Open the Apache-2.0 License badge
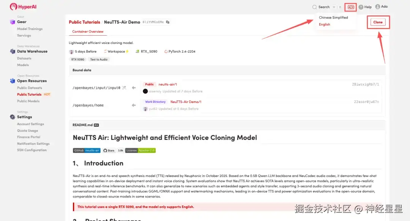 point(140,150)
